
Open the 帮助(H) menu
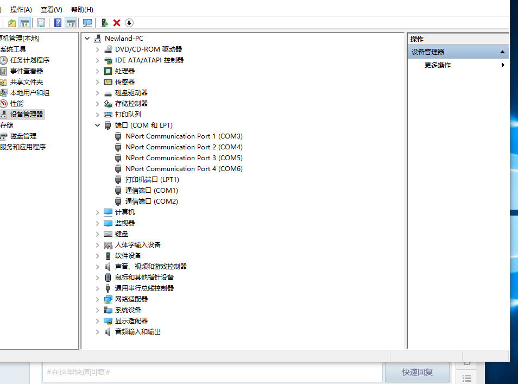(x=82, y=10)
